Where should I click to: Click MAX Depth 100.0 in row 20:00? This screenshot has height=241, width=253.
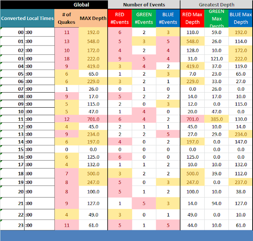93,192
